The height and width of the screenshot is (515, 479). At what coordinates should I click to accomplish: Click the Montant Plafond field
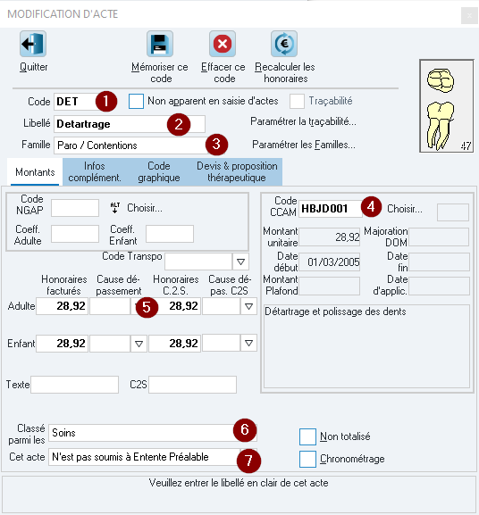point(330,287)
